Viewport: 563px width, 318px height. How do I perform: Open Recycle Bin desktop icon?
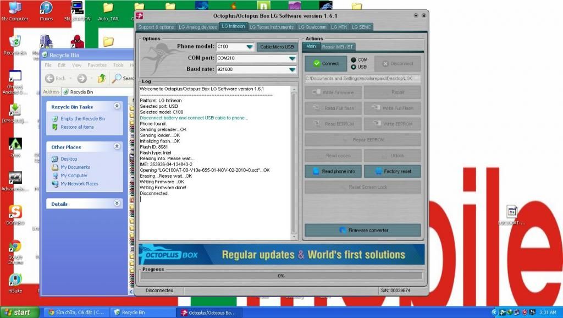point(15,45)
